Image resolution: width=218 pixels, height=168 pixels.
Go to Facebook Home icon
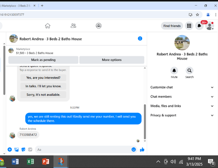point(48,26)
